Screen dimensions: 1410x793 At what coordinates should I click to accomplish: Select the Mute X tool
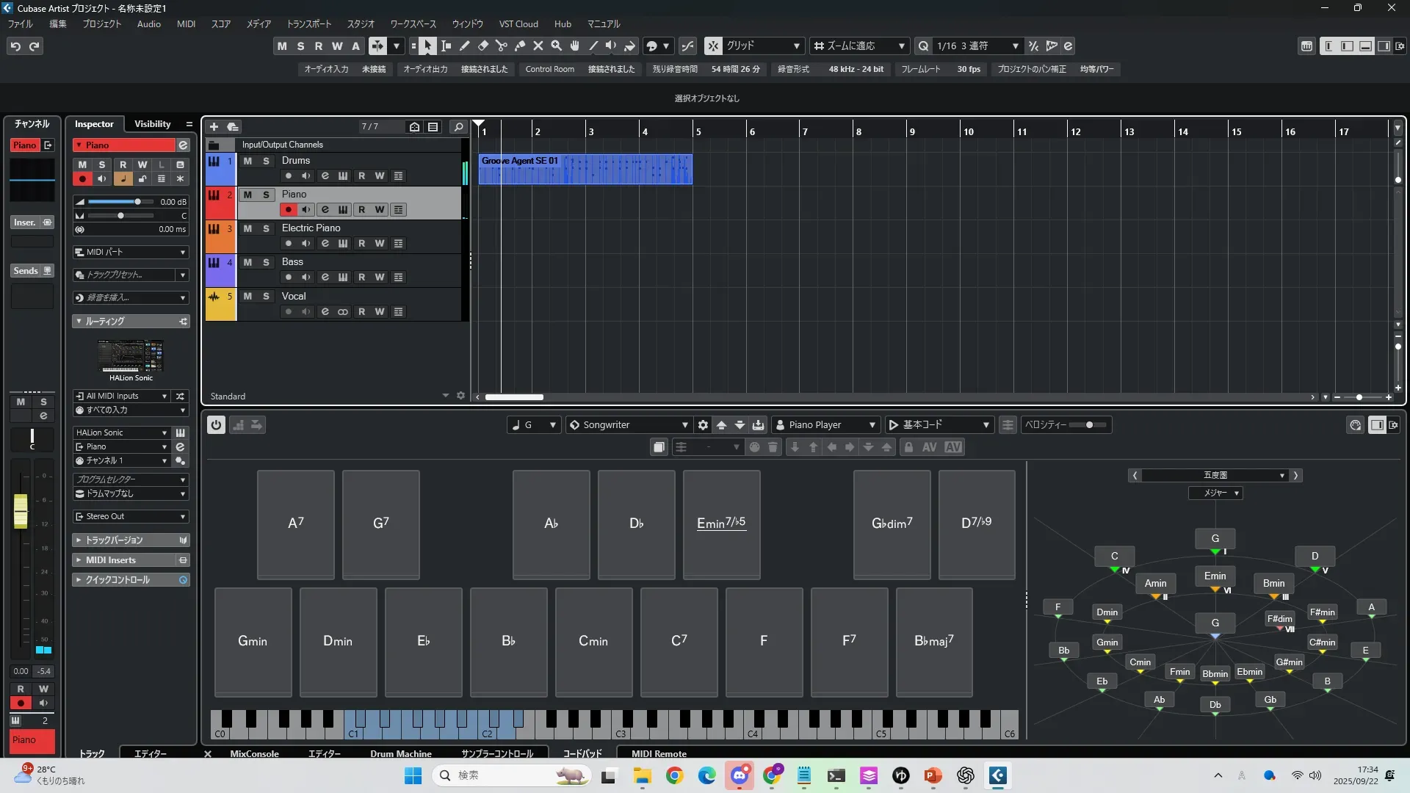(x=538, y=46)
